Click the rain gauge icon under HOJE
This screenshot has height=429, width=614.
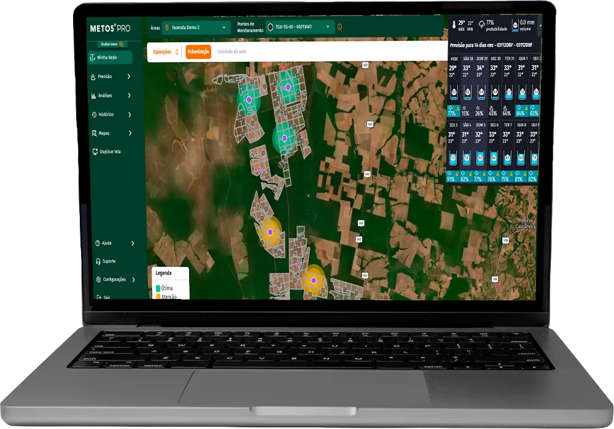[x=454, y=92]
